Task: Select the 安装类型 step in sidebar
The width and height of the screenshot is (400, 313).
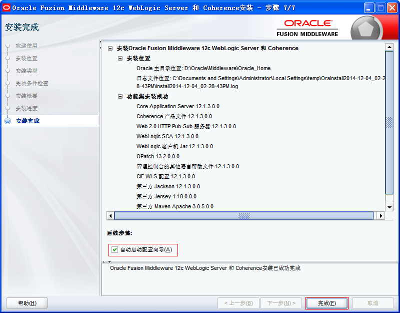Action: (x=26, y=71)
